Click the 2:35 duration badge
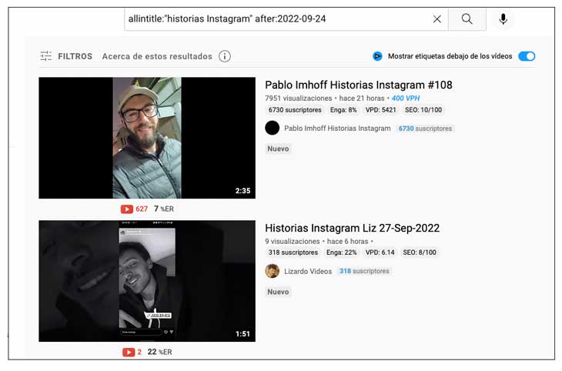Viewport: 562px width, 371px height. (243, 191)
